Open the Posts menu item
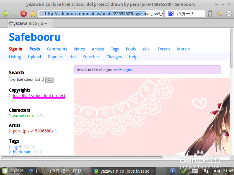The height and width of the screenshot is (175, 234). (35, 49)
